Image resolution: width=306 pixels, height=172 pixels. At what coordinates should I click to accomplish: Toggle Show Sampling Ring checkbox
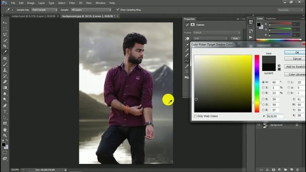point(118,10)
